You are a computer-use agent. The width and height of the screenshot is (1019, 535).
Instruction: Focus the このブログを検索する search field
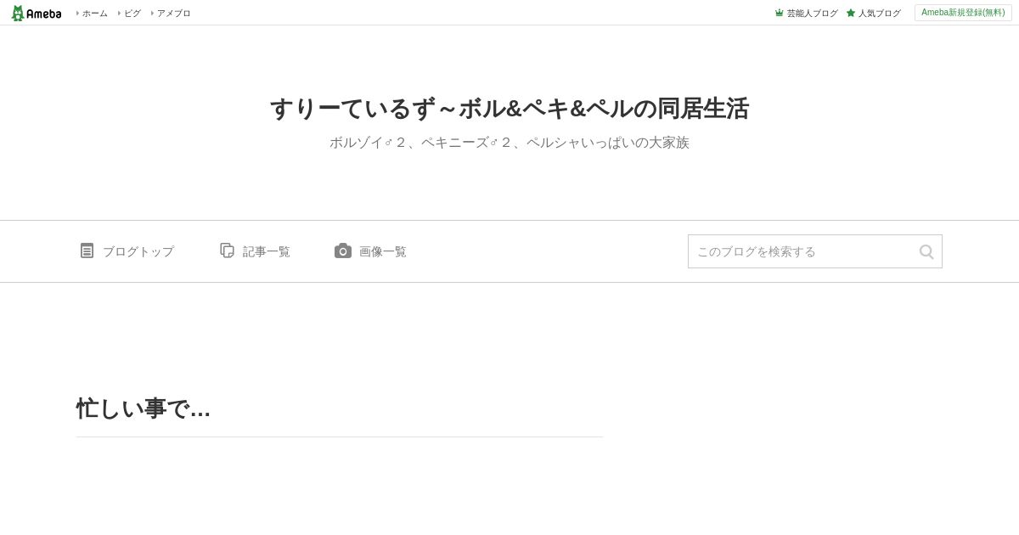tap(802, 251)
